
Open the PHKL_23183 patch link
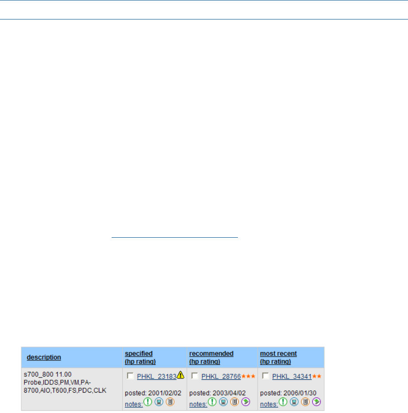click(156, 377)
